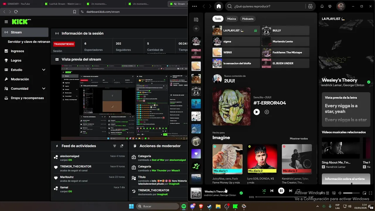Click the browser bookmark icon
The width and height of the screenshot is (375, 211).
tap(75, 12)
